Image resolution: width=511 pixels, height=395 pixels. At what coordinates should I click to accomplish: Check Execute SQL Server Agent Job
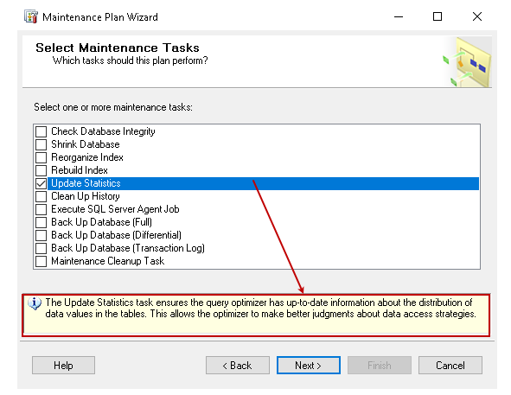tap(41, 209)
